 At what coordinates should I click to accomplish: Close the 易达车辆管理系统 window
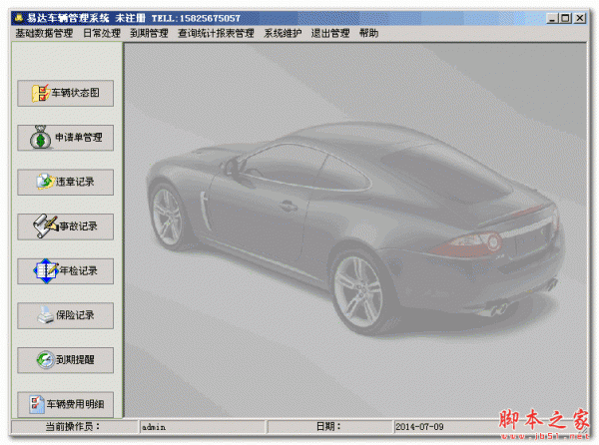tap(580, 18)
